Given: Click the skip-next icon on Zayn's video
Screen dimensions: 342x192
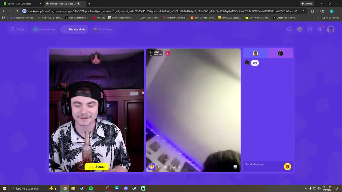Looking at the screenshot, I should 235,167.
